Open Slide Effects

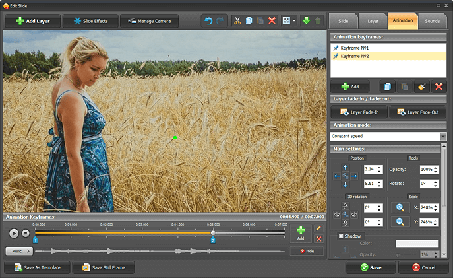tap(91, 21)
